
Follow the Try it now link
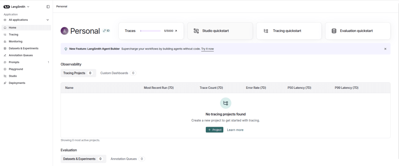click(207, 49)
